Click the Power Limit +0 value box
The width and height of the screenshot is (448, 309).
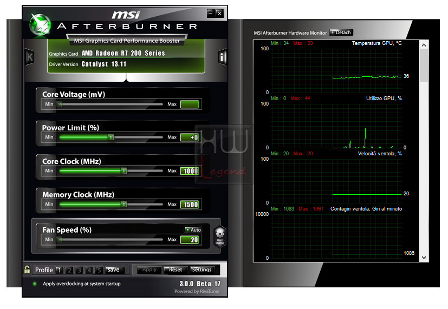[x=190, y=137]
